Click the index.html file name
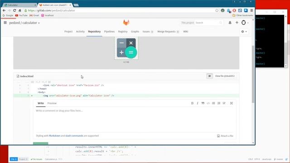This screenshot has width=290, height=163. (27, 76)
